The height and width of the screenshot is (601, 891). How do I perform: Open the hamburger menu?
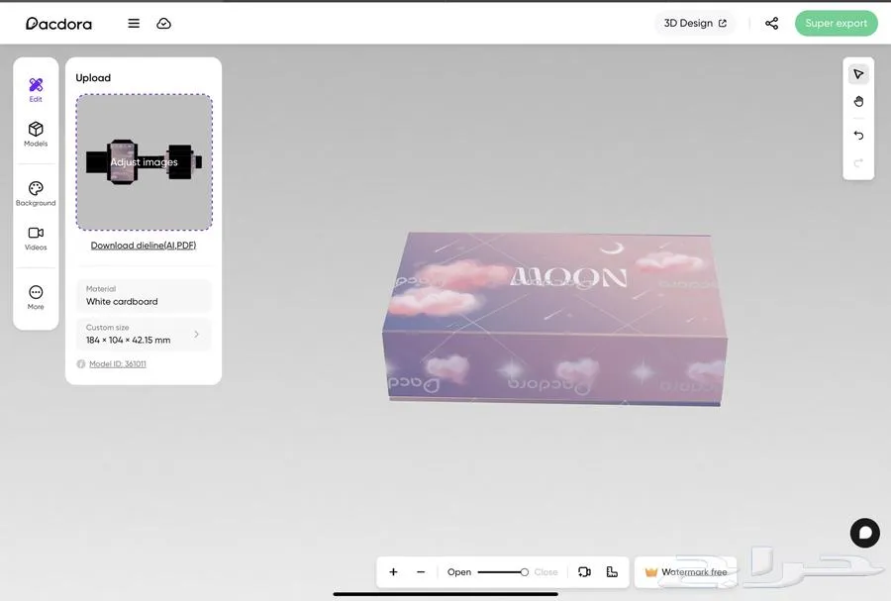[x=134, y=24]
